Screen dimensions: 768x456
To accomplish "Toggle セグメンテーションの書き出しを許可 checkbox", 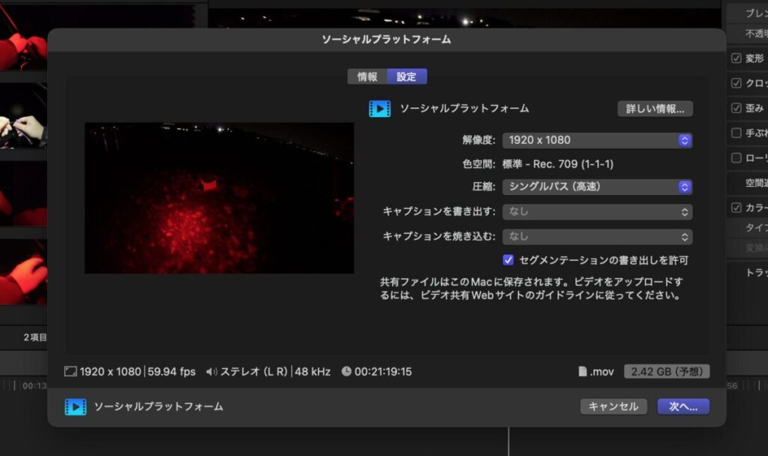I will [x=508, y=260].
